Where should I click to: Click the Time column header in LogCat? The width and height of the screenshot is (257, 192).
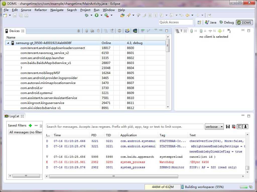[x=71, y=135]
